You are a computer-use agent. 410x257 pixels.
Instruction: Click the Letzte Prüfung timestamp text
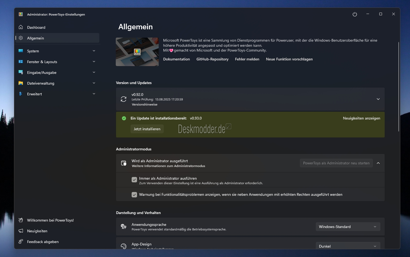(157, 99)
